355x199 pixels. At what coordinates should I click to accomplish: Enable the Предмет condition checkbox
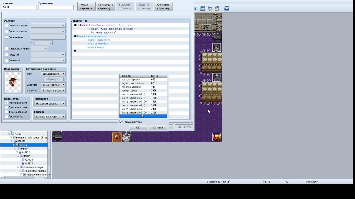[x=6, y=54]
